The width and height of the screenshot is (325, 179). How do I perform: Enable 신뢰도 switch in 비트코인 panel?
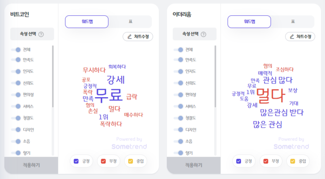pos(16,83)
